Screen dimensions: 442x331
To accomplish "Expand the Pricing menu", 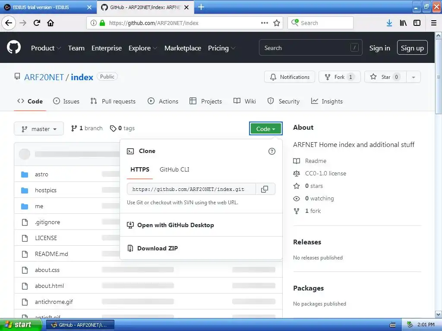I will point(221,48).
